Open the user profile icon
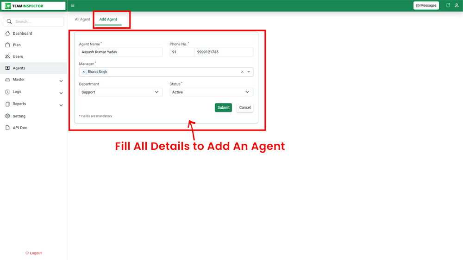Image resolution: width=463 pixels, height=260 pixels. point(457,6)
